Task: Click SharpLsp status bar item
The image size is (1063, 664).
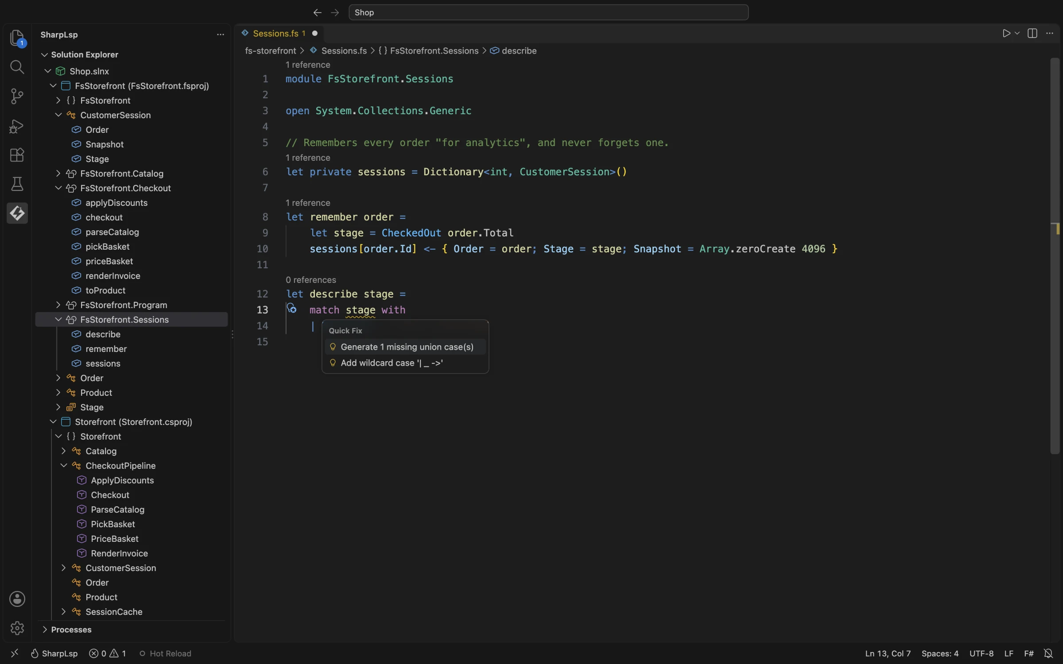Action: point(54,653)
